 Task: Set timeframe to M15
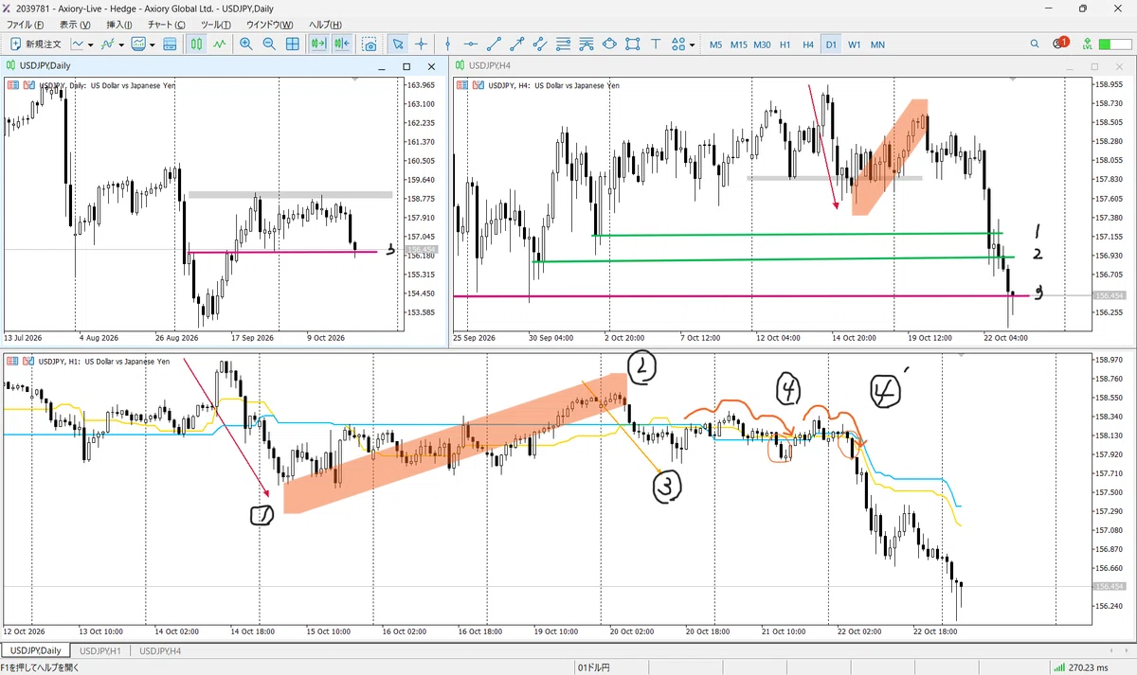(739, 44)
